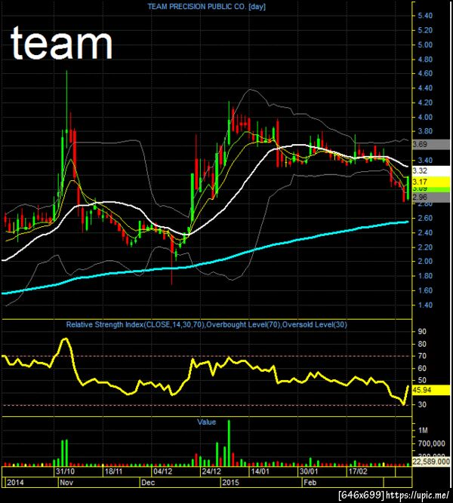Image resolution: width=453 pixels, height=503 pixels.
Task: Select the 3.32 moving average price tag
Action: click(431, 170)
